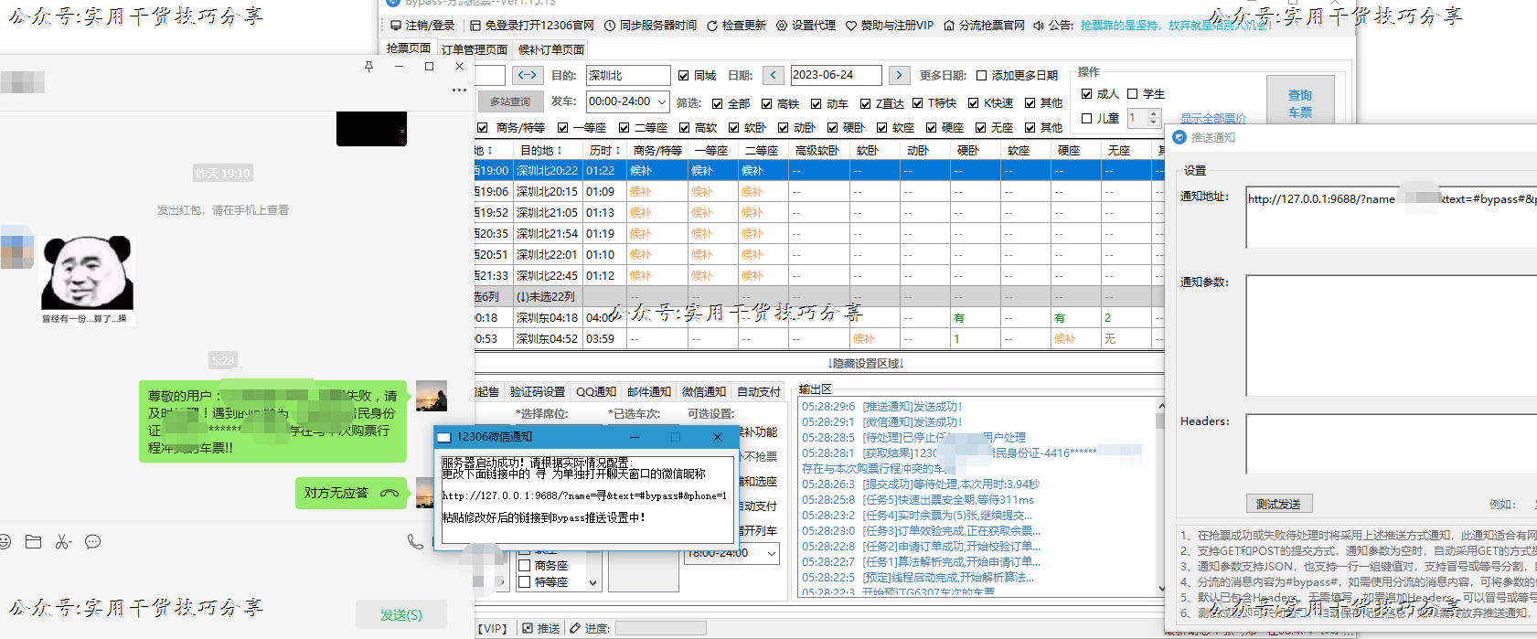Click WeChat 发送(S) button
Image resolution: width=1537 pixels, height=639 pixels.
[401, 615]
